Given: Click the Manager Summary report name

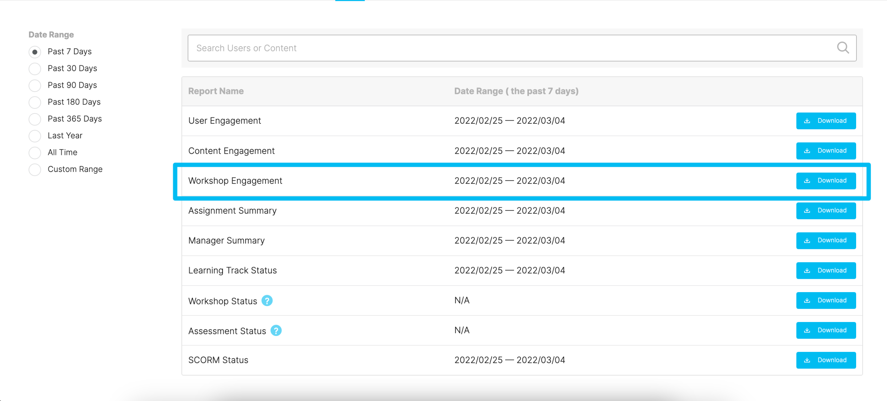Looking at the screenshot, I should click(x=226, y=240).
